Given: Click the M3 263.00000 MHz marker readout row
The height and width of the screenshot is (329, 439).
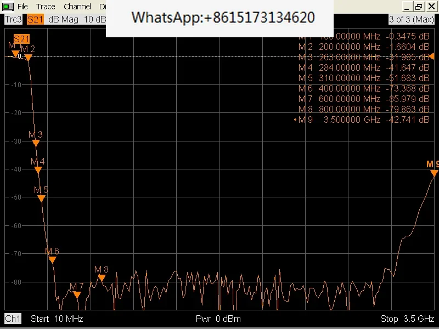Looking at the screenshot, I should (x=364, y=57).
